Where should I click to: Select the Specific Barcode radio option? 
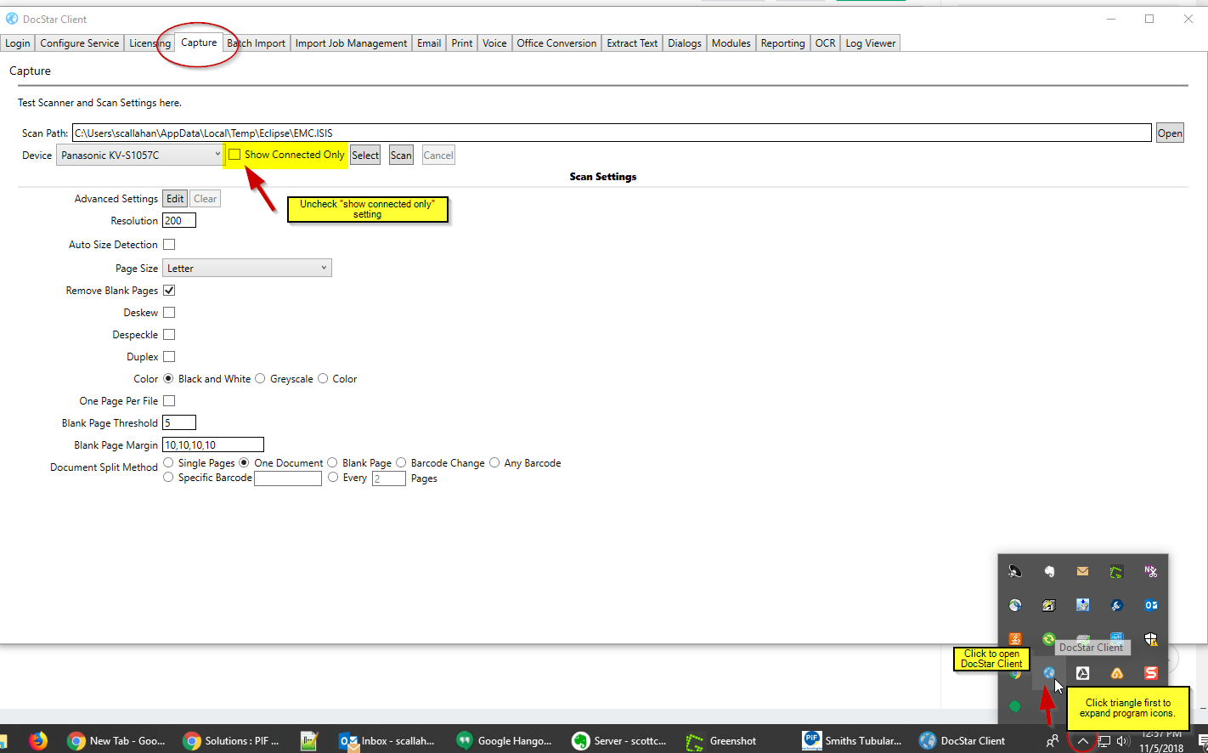(x=168, y=478)
